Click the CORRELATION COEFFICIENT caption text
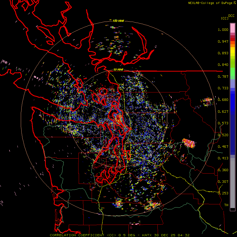This screenshot has width=237, height=237. pyautogui.click(x=77, y=235)
